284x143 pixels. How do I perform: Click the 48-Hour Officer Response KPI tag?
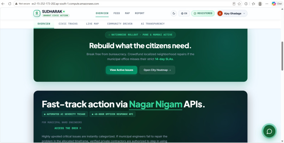[112, 114]
